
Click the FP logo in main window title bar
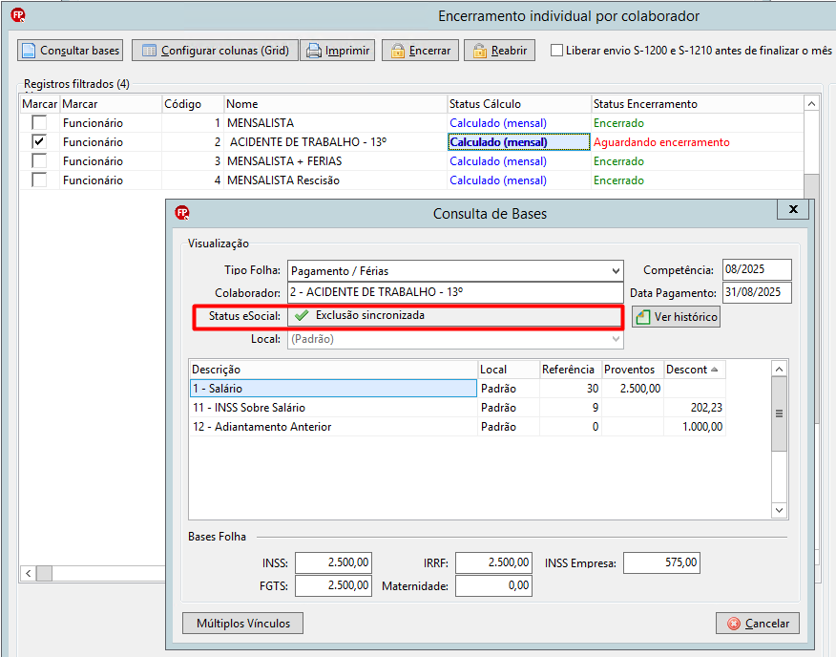tap(18, 15)
